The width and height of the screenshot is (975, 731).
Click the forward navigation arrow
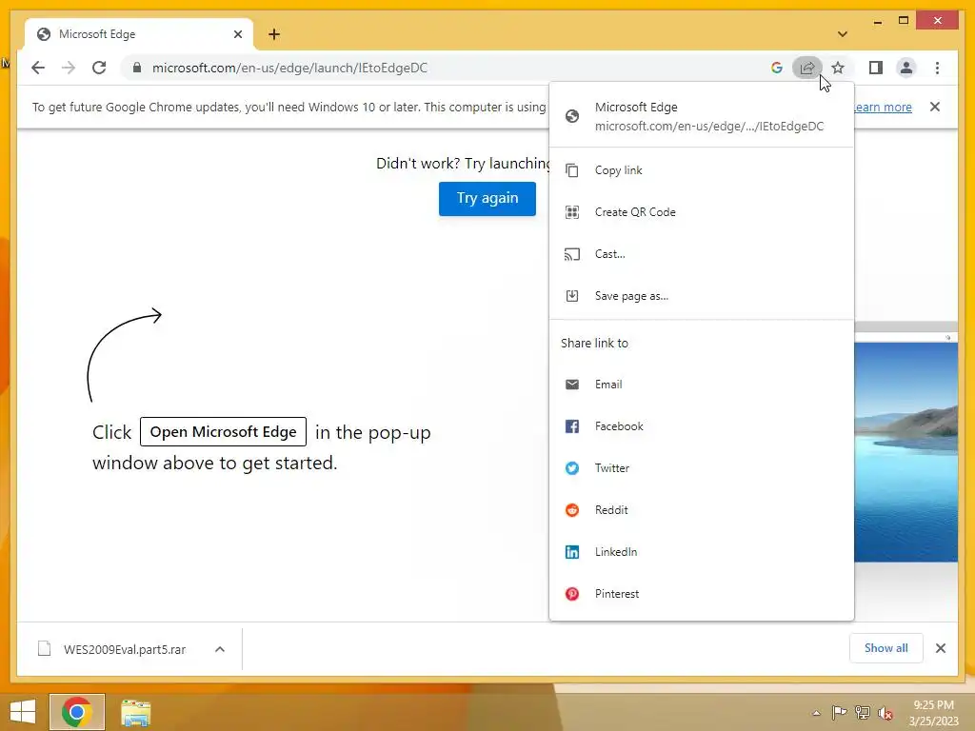tap(69, 68)
